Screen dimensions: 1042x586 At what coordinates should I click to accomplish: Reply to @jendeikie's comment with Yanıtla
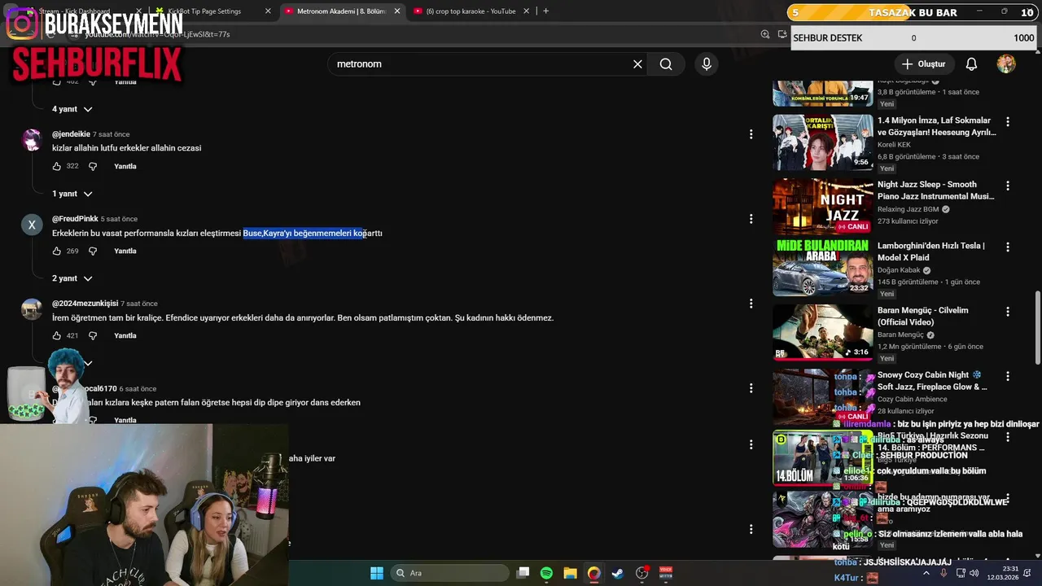pyautogui.click(x=125, y=166)
